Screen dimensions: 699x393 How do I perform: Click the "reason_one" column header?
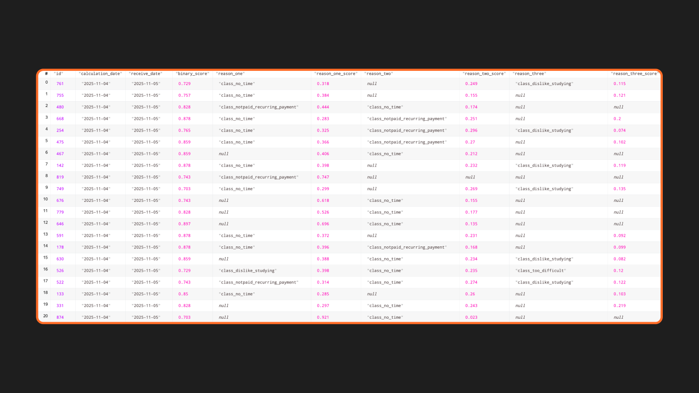click(x=230, y=74)
